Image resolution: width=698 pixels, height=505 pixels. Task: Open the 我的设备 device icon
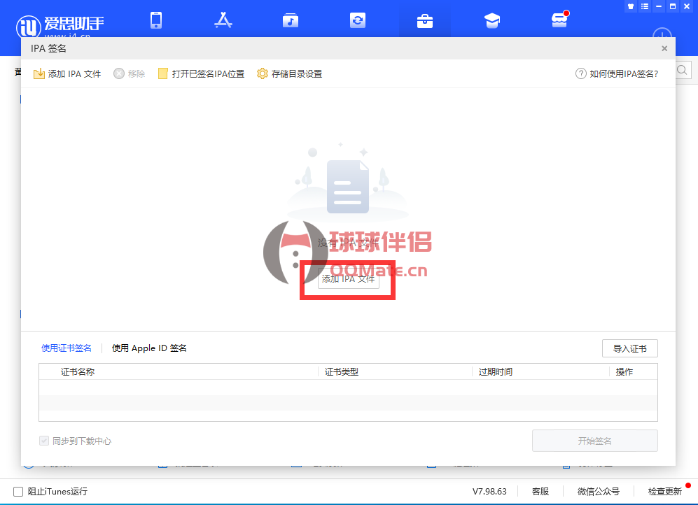(x=156, y=20)
